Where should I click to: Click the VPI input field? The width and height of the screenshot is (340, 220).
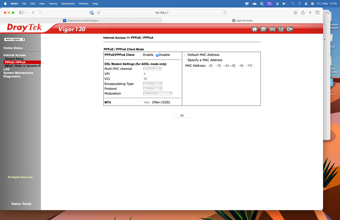click(150, 74)
